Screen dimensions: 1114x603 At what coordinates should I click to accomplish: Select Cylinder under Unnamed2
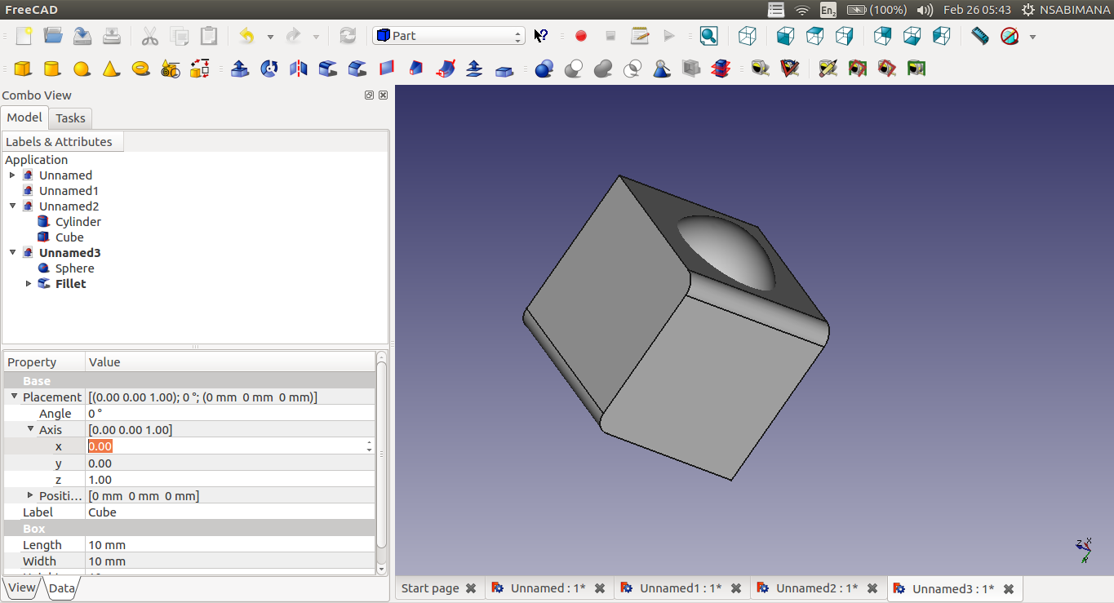pyautogui.click(x=78, y=222)
